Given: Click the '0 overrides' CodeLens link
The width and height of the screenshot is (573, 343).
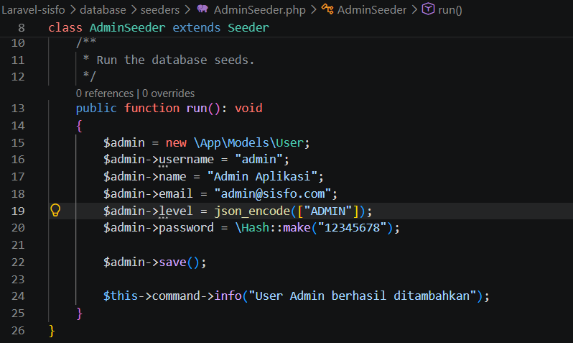Looking at the screenshot, I should point(168,93).
